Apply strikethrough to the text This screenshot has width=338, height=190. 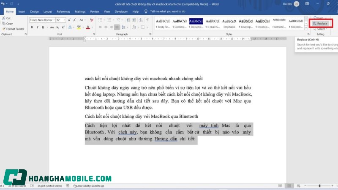coord(52,27)
